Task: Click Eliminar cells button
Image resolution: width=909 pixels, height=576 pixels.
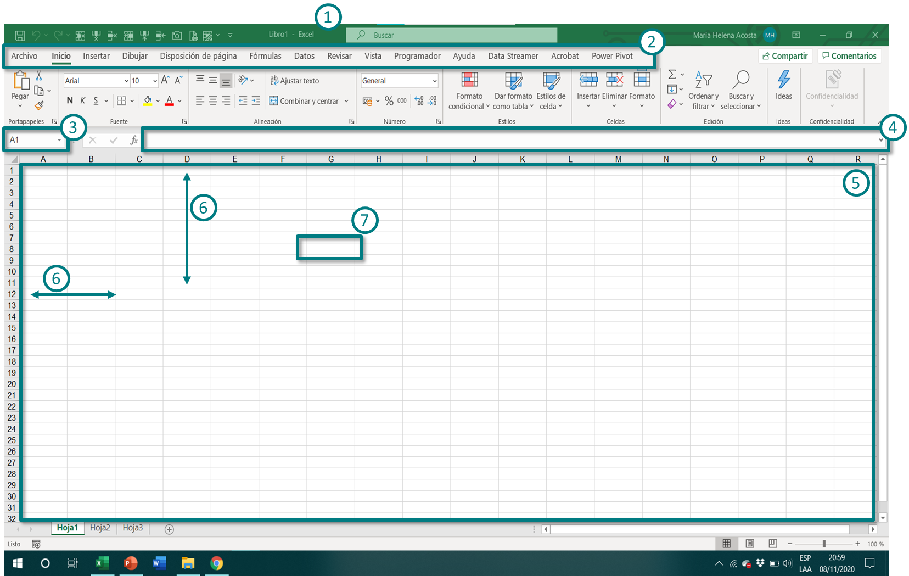Action: point(614,90)
